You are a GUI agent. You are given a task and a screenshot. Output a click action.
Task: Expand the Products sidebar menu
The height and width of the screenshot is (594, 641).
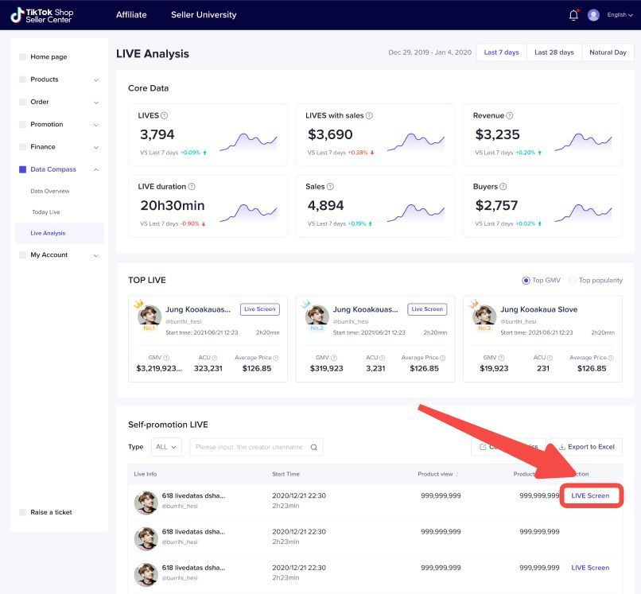(x=95, y=80)
